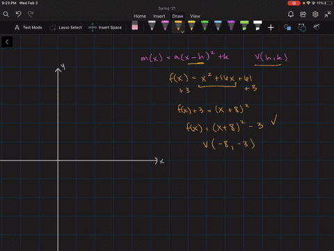Pick the eraser tool
Screen dimensions: 334x251
tap(135, 26)
